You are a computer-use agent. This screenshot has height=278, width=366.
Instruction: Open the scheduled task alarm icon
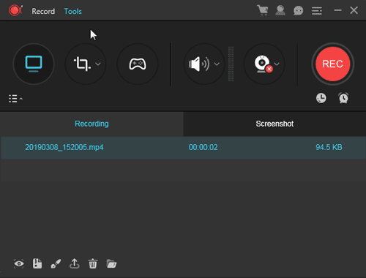pyautogui.click(x=343, y=98)
